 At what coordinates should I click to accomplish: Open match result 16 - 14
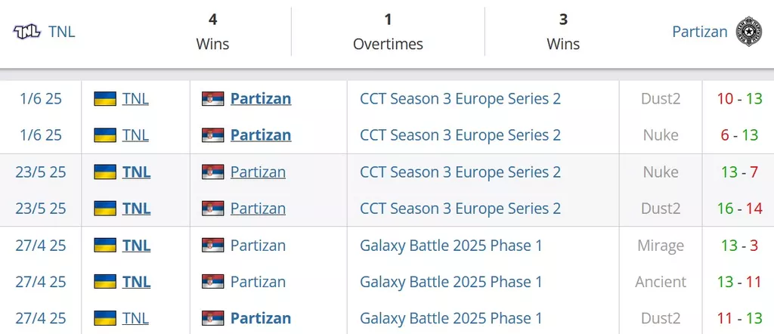(739, 209)
